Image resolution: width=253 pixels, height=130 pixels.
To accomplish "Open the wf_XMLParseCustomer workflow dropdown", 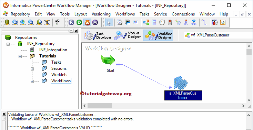I will click(x=218, y=35).
